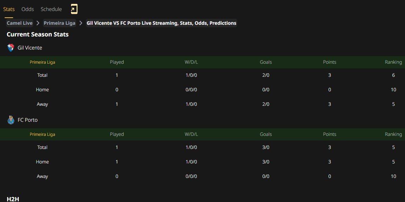
Task: Go to Camel Live breadcrumb link
Action: [20, 23]
